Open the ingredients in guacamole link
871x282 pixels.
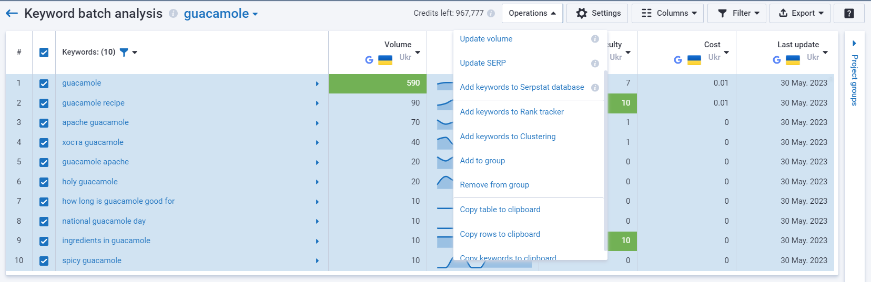[x=106, y=241]
